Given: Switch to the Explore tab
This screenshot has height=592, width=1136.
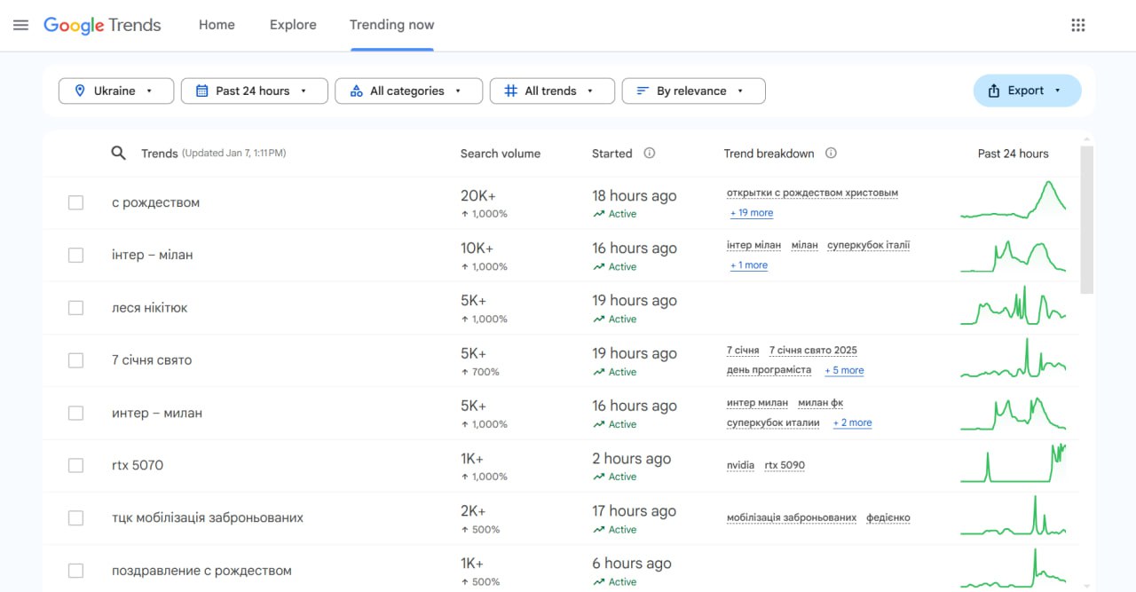Looking at the screenshot, I should click(293, 25).
